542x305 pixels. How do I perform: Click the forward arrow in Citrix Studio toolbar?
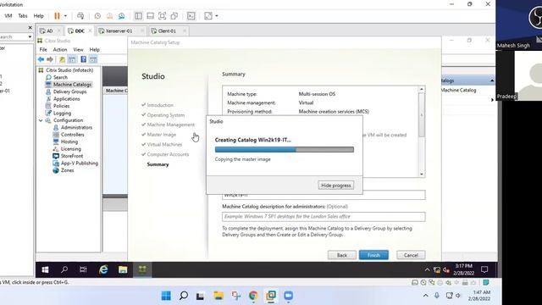(50, 59)
